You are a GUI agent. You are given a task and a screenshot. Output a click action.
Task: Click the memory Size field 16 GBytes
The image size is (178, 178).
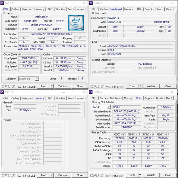[25, 110]
